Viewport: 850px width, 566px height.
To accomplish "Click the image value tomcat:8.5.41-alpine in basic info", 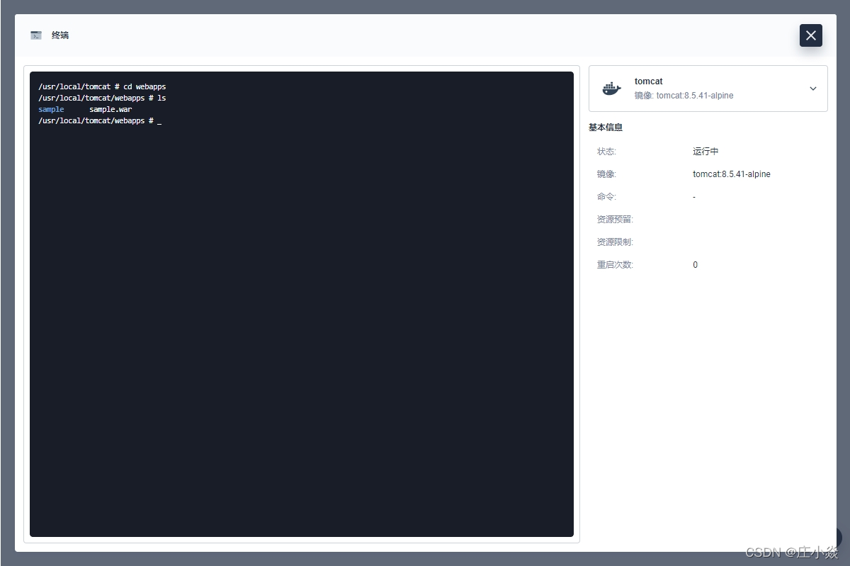I will pyautogui.click(x=732, y=174).
